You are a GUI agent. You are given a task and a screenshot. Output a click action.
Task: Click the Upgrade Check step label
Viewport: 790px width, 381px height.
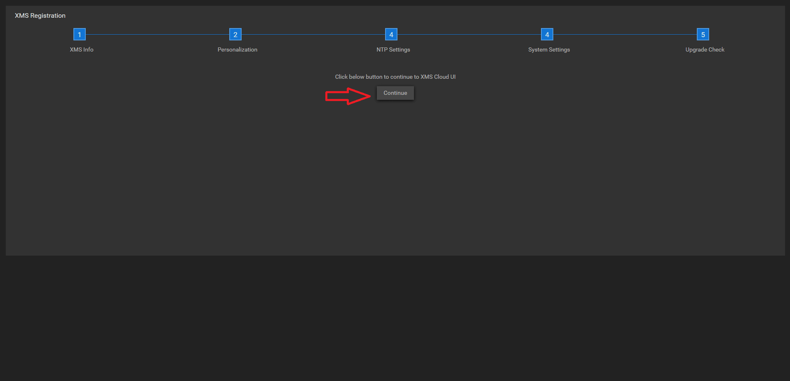pos(705,49)
